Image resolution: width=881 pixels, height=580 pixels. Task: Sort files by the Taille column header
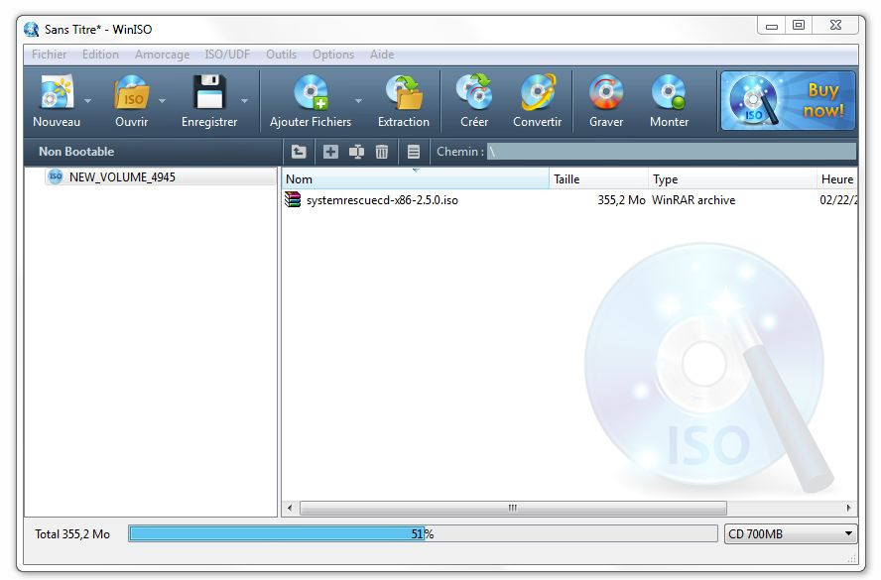[x=598, y=179]
